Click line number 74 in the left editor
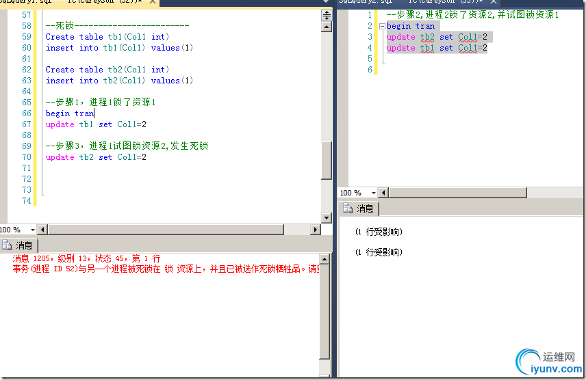This screenshot has width=586, height=380. 27,201
